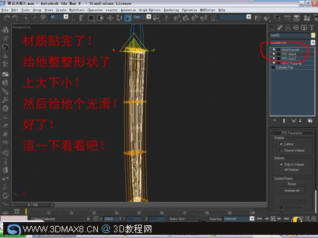Open the Material Editor

click(307, 18)
